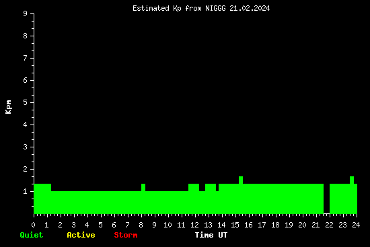Click the yellow Active legend label

click(x=81, y=235)
